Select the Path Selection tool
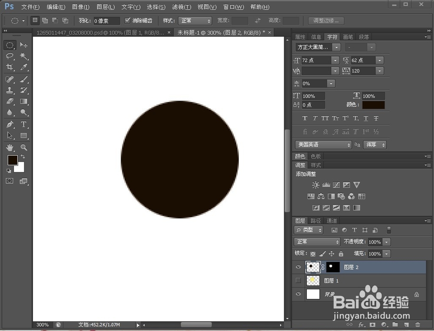This screenshot has height=331, width=434. coord(10,135)
